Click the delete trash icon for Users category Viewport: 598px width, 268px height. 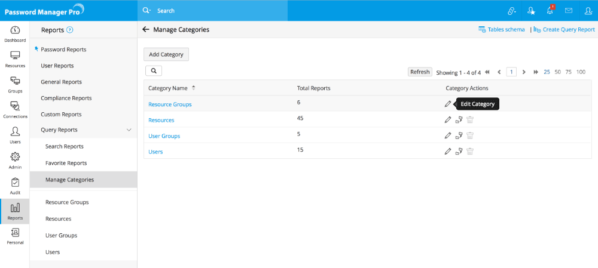pyautogui.click(x=470, y=151)
